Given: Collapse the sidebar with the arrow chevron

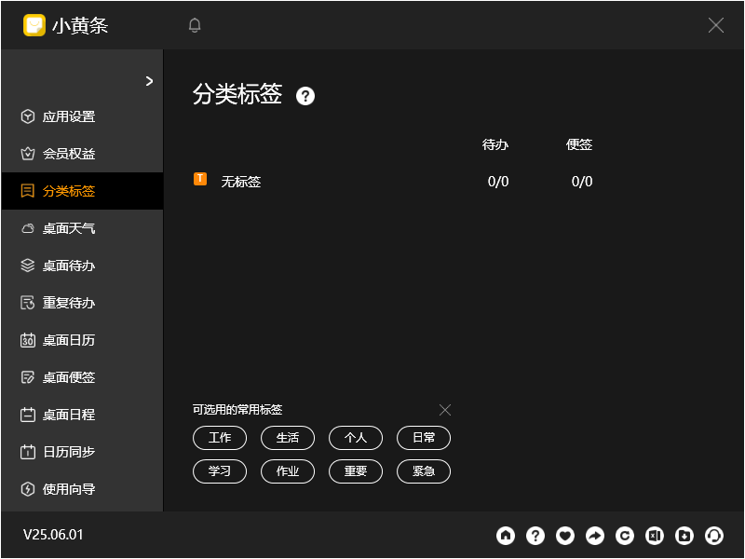Looking at the screenshot, I should pyautogui.click(x=148, y=81).
